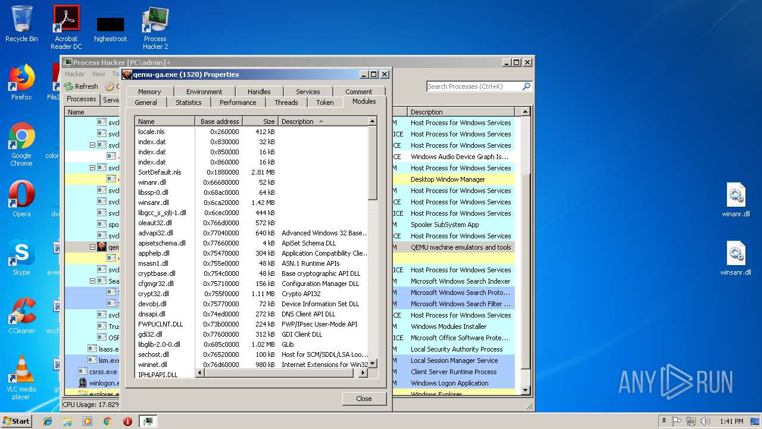Image resolution: width=762 pixels, height=429 pixels.
Task: Show hidden system tray icons
Action: click(663, 421)
